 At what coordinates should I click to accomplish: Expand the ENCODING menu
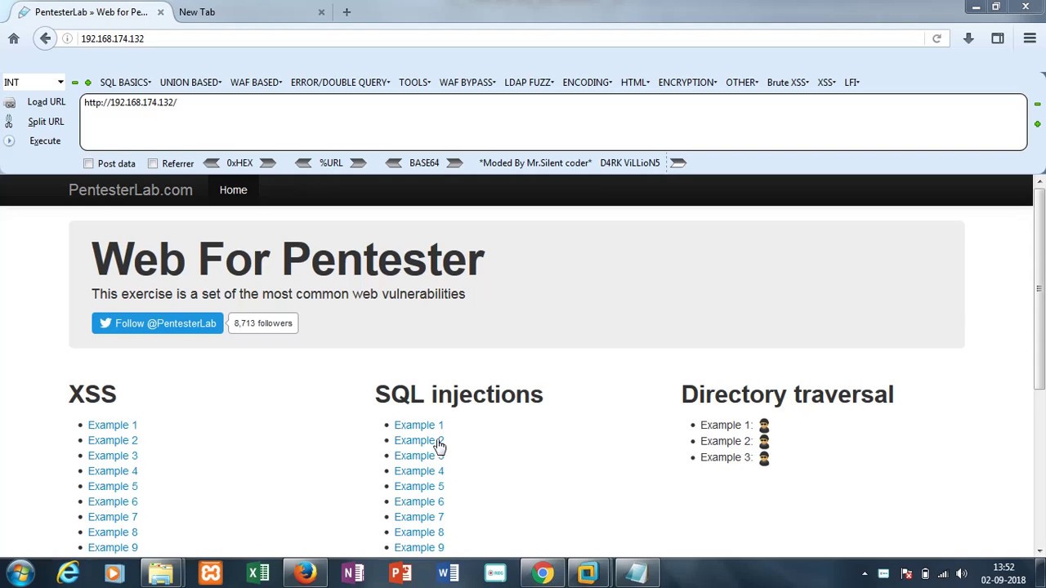click(x=587, y=82)
